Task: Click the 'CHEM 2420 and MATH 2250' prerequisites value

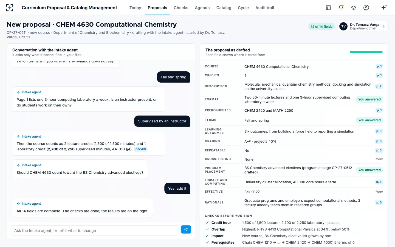Action: point(269,111)
